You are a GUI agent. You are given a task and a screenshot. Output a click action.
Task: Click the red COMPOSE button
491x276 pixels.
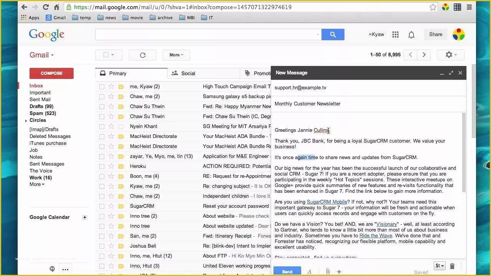pyautogui.click(x=51, y=73)
